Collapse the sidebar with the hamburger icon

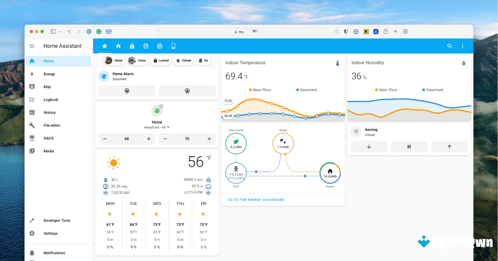(32, 46)
